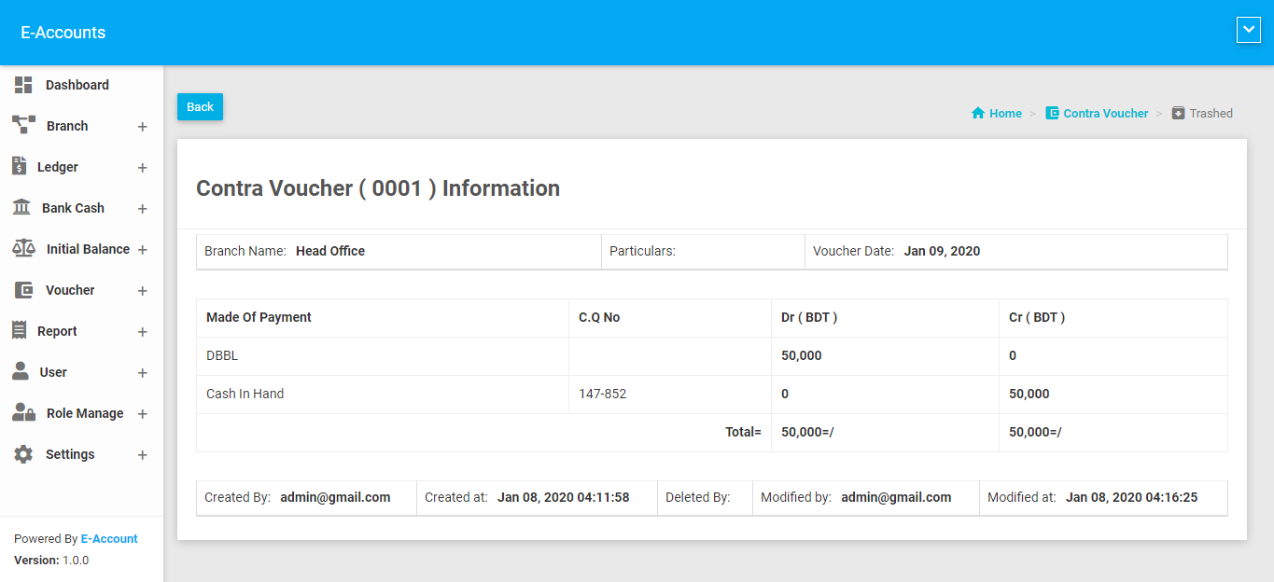Click the Initial Balance scales icon
Screen dimensions: 1274x582
pyautogui.click(x=23, y=248)
